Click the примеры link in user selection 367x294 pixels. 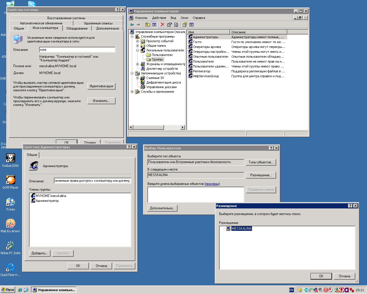tap(212, 184)
